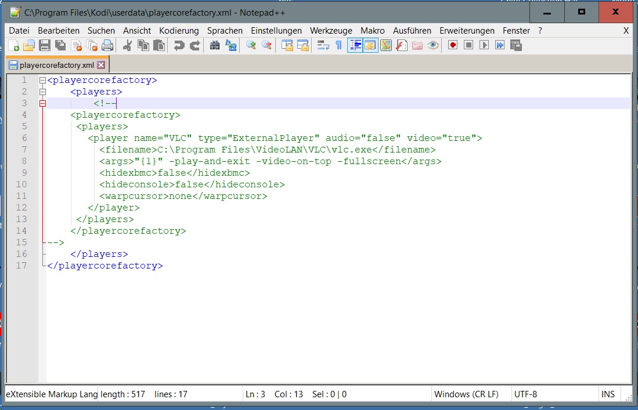The image size is (638, 410).
Task: Open the Document Map icon
Action: pyautogui.click(x=385, y=45)
